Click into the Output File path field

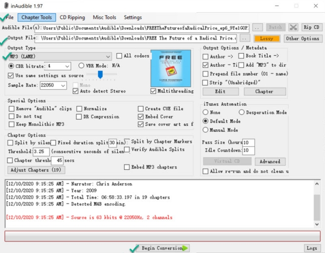136,38
